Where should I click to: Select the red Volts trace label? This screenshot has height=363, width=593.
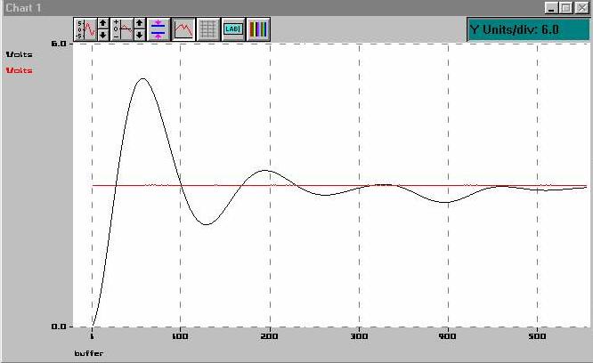(20, 70)
